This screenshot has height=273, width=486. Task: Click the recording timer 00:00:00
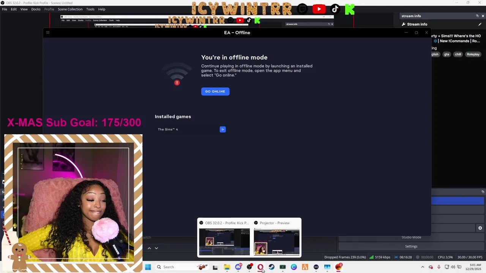pos(424,257)
